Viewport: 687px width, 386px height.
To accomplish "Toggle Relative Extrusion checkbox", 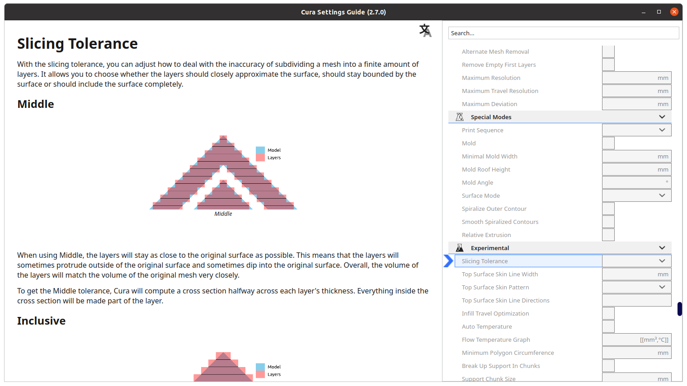I will pos(608,235).
